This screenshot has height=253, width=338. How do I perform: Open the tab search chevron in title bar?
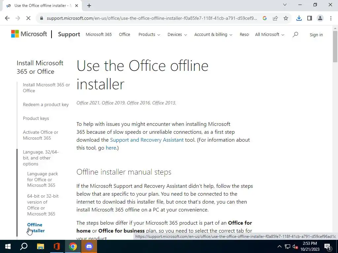[285, 5]
